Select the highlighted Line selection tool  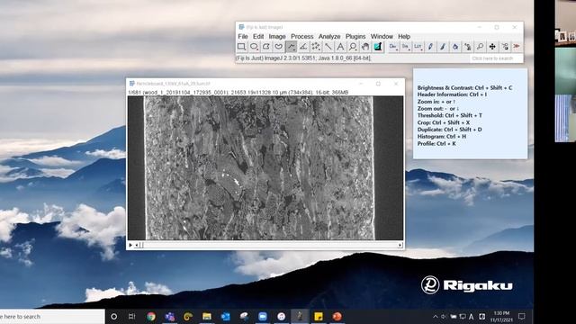(291, 47)
